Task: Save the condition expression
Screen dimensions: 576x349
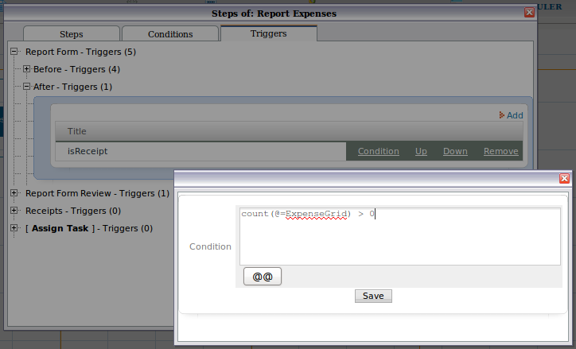Action: [x=373, y=296]
